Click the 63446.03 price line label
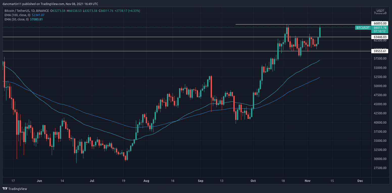Image resolution: width=392 pixels, height=193 pixels. [x=380, y=37]
